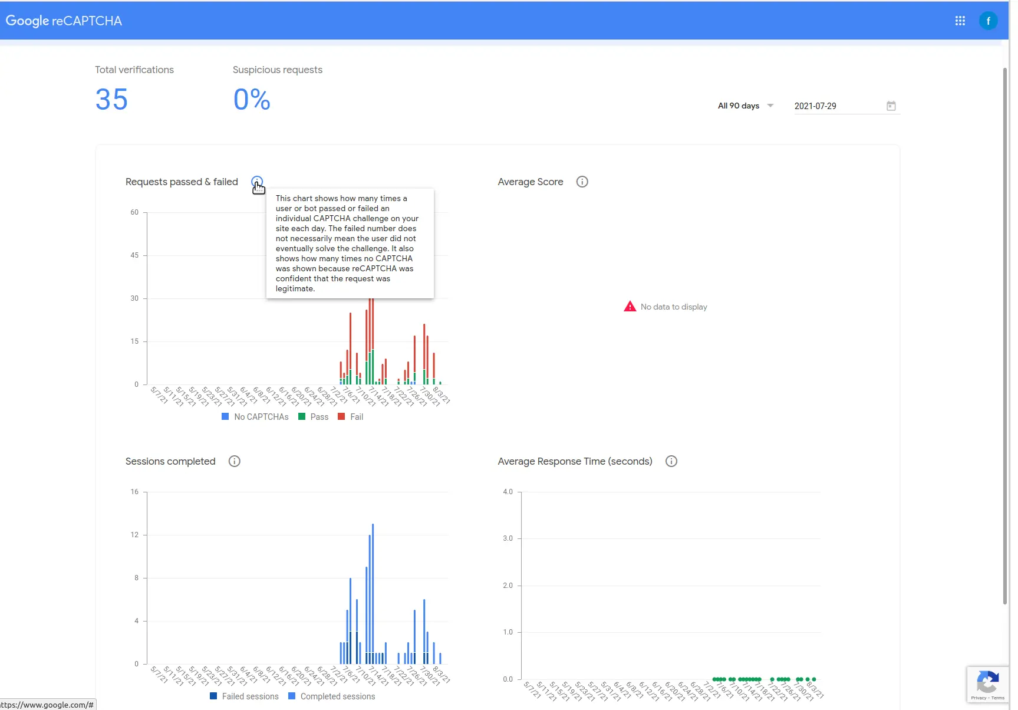This screenshot has width=1018, height=710.
Task: Click the page vertical scrollbar thumb
Action: tap(1005, 336)
